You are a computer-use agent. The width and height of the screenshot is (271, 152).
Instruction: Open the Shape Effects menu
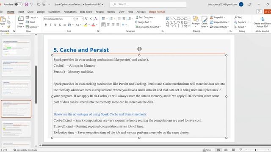219,27
